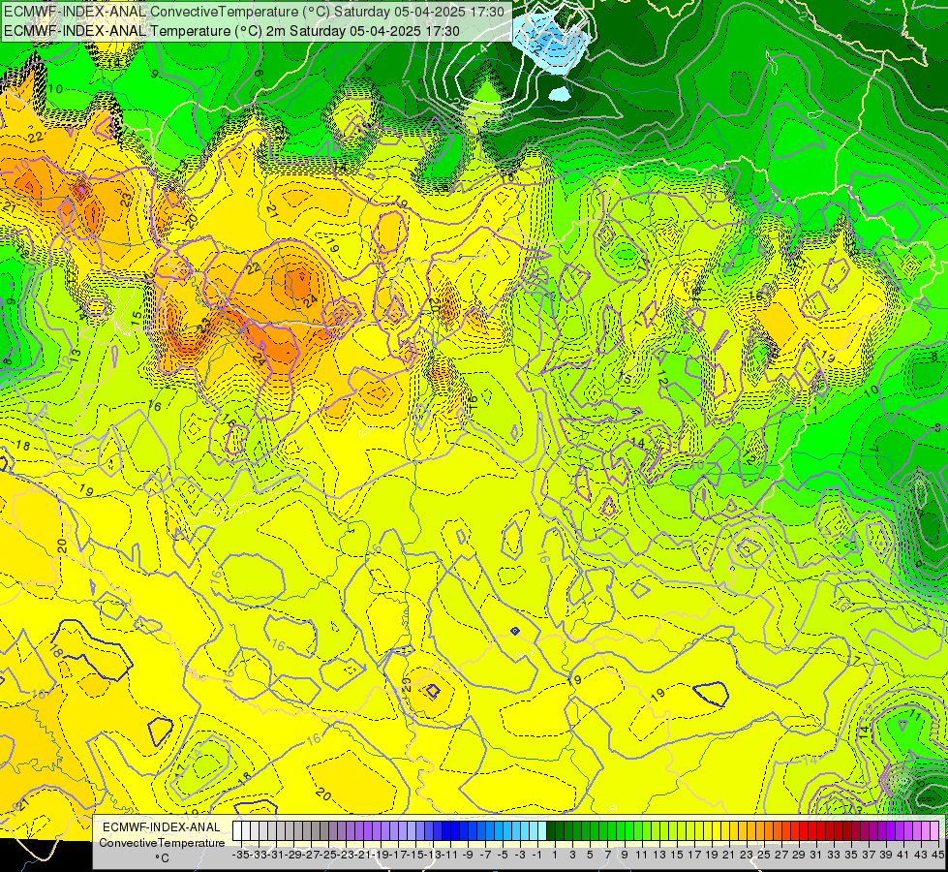Click legend scale value -21
The image size is (948, 872).
(x=363, y=855)
